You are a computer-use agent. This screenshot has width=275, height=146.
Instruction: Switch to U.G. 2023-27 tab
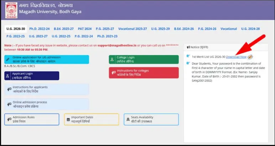point(38,36)
